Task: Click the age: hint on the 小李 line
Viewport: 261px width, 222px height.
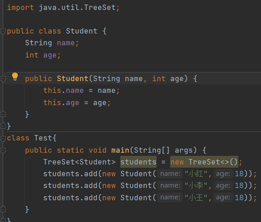Action: tap(223, 185)
